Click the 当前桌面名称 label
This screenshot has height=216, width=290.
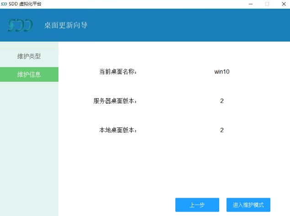pos(118,72)
